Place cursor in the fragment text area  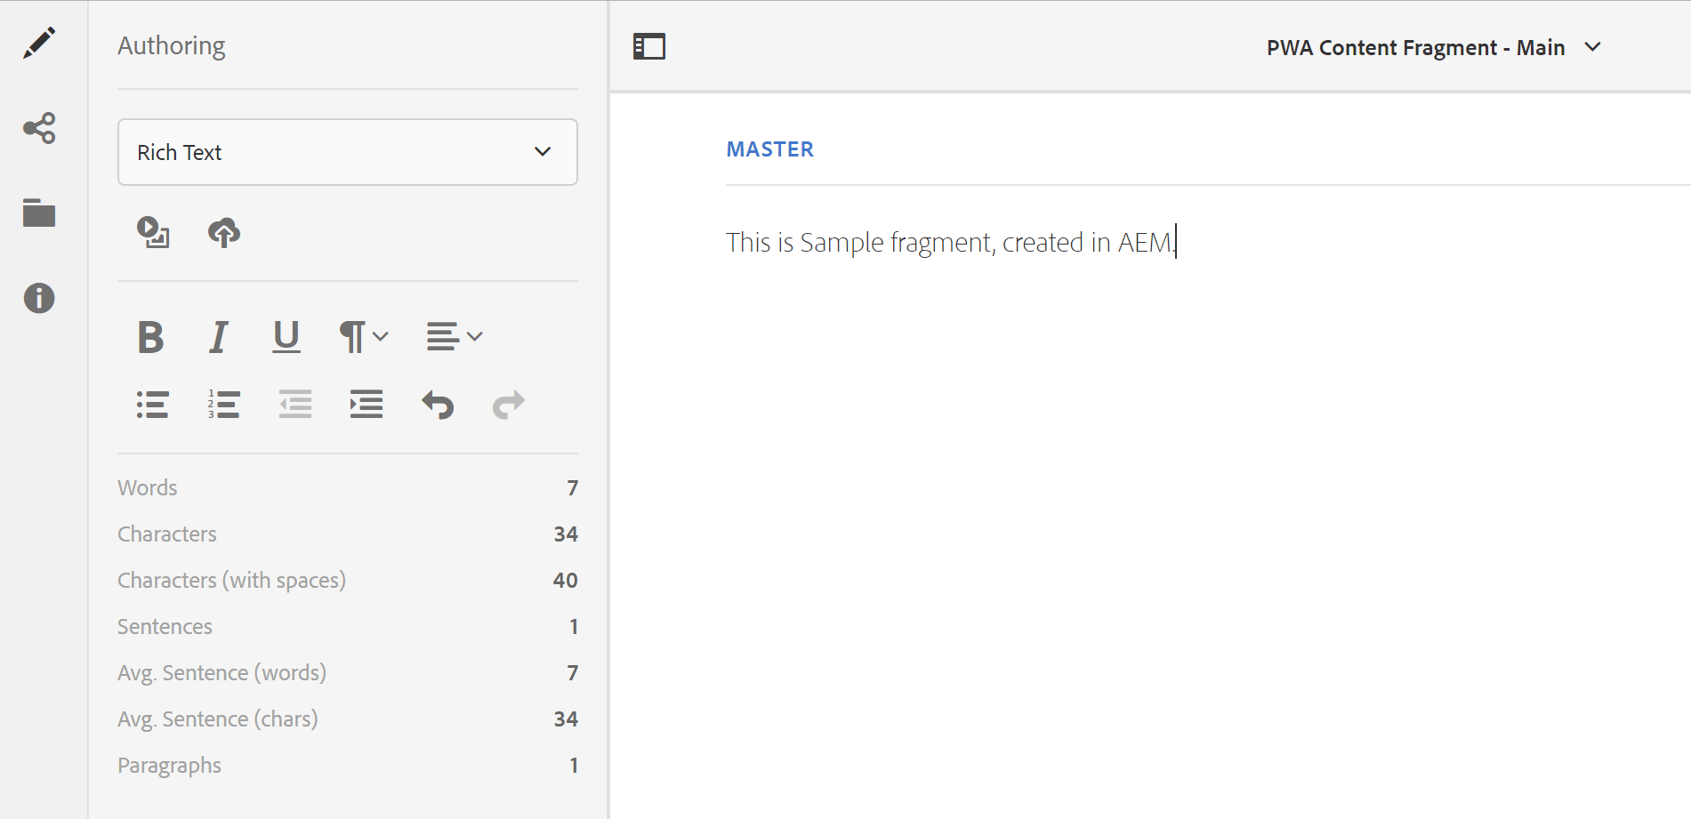tap(950, 242)
